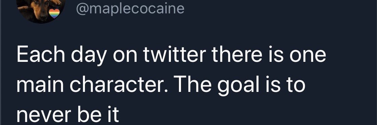Click the rainbow heart emoji on avatar
This screenshot has height=125, width=377.
pos(54,14)
